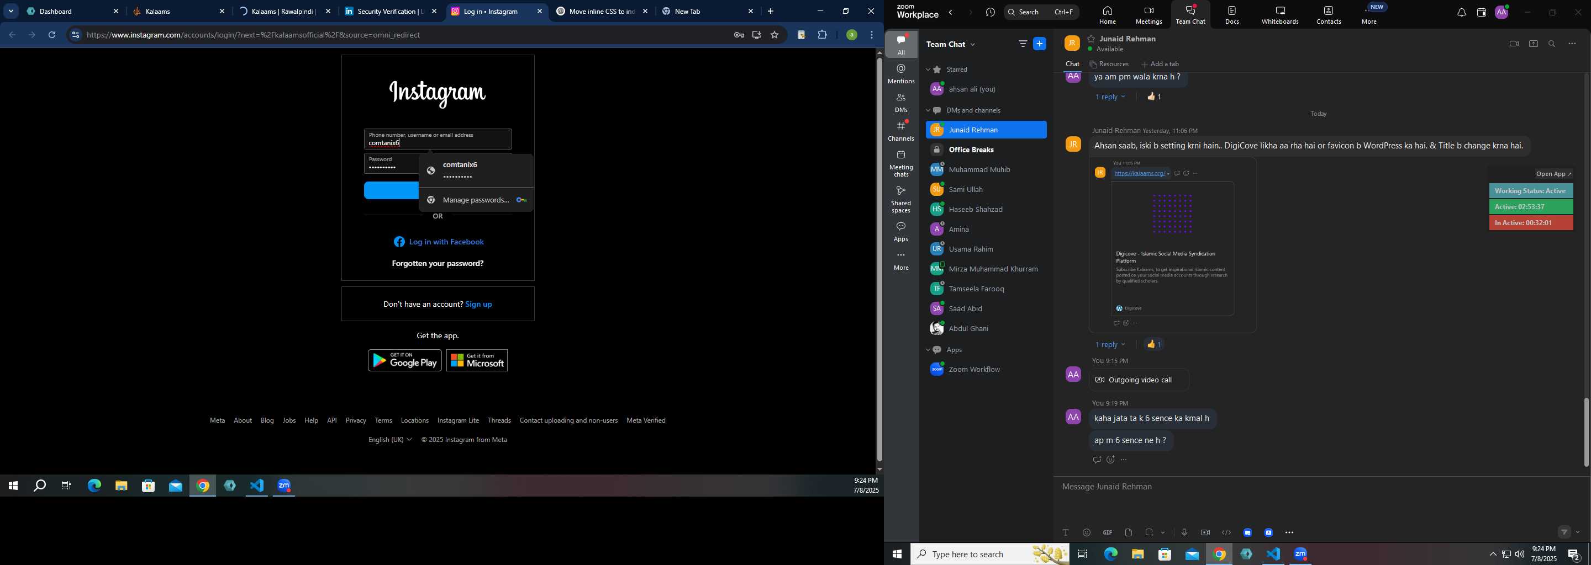Open the Mentions section in Zoom sidebar
This screenshot has width=1591, height=565.
[901, 73]
